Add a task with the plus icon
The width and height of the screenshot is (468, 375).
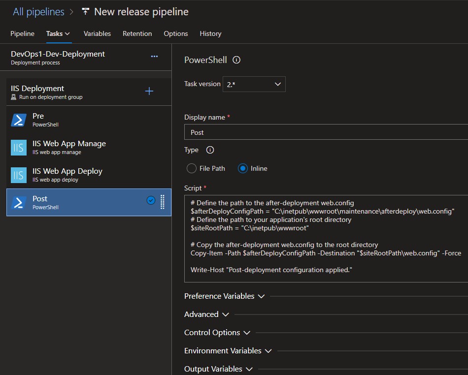point(149,91)
